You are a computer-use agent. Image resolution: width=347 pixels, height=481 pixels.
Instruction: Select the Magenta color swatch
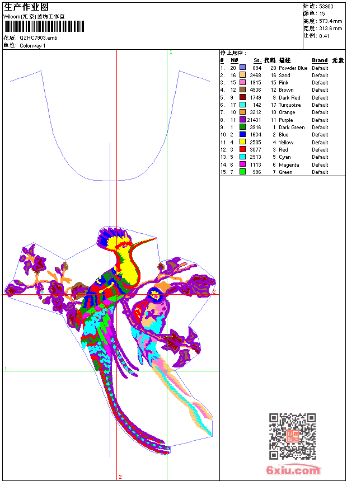click(242, 164)
